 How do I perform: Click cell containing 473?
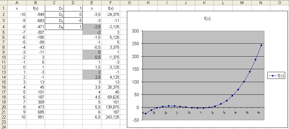tap(35, 107)
